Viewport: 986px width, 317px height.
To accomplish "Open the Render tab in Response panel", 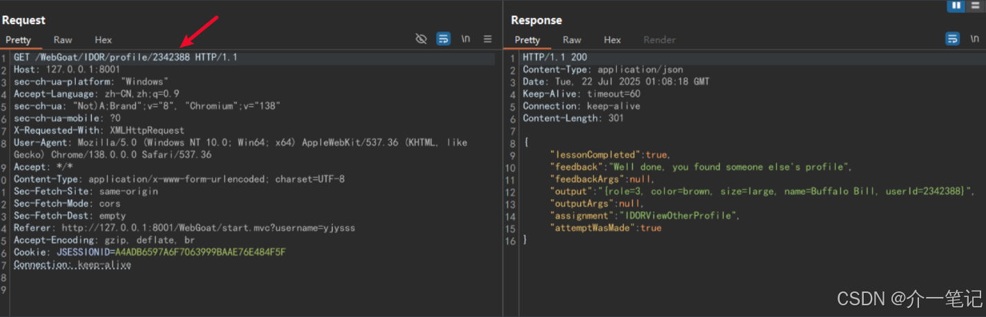I will tap(660, 40).
